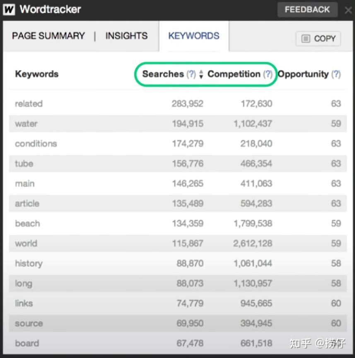Click the 'beach' keyword entry
Image resolution: width=355 pixels, height=358 pixels.
(x=27, y=223)
